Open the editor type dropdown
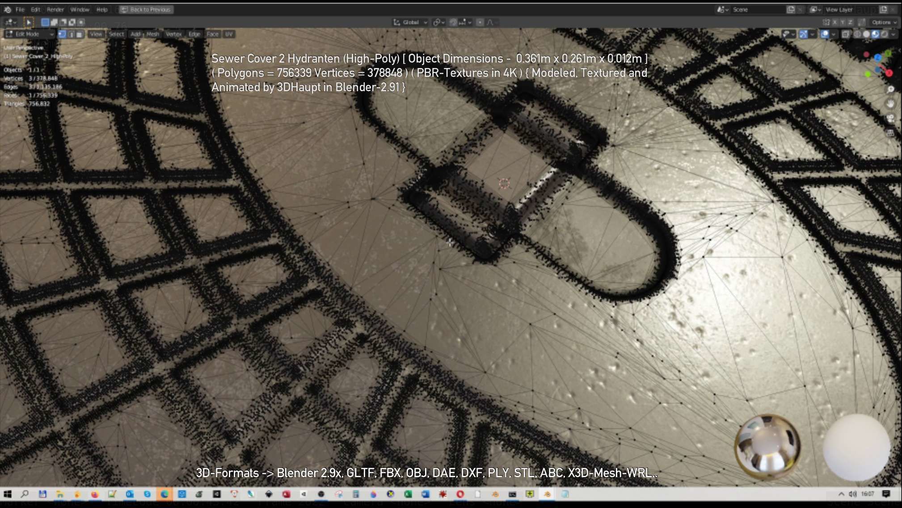The height and width of the screenshot is (508, 902). (10, 22)
